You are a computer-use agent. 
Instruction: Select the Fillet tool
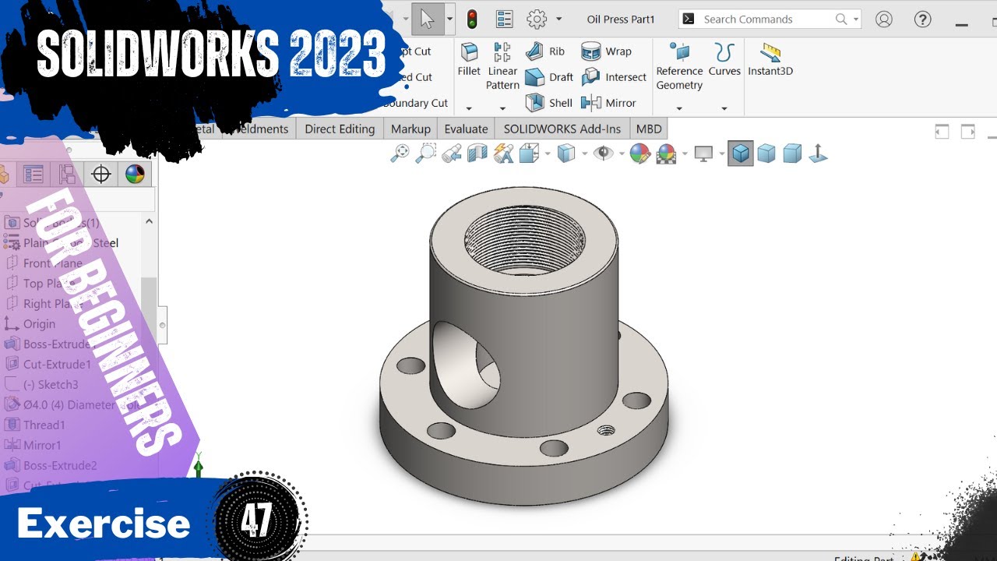point(469,60)
